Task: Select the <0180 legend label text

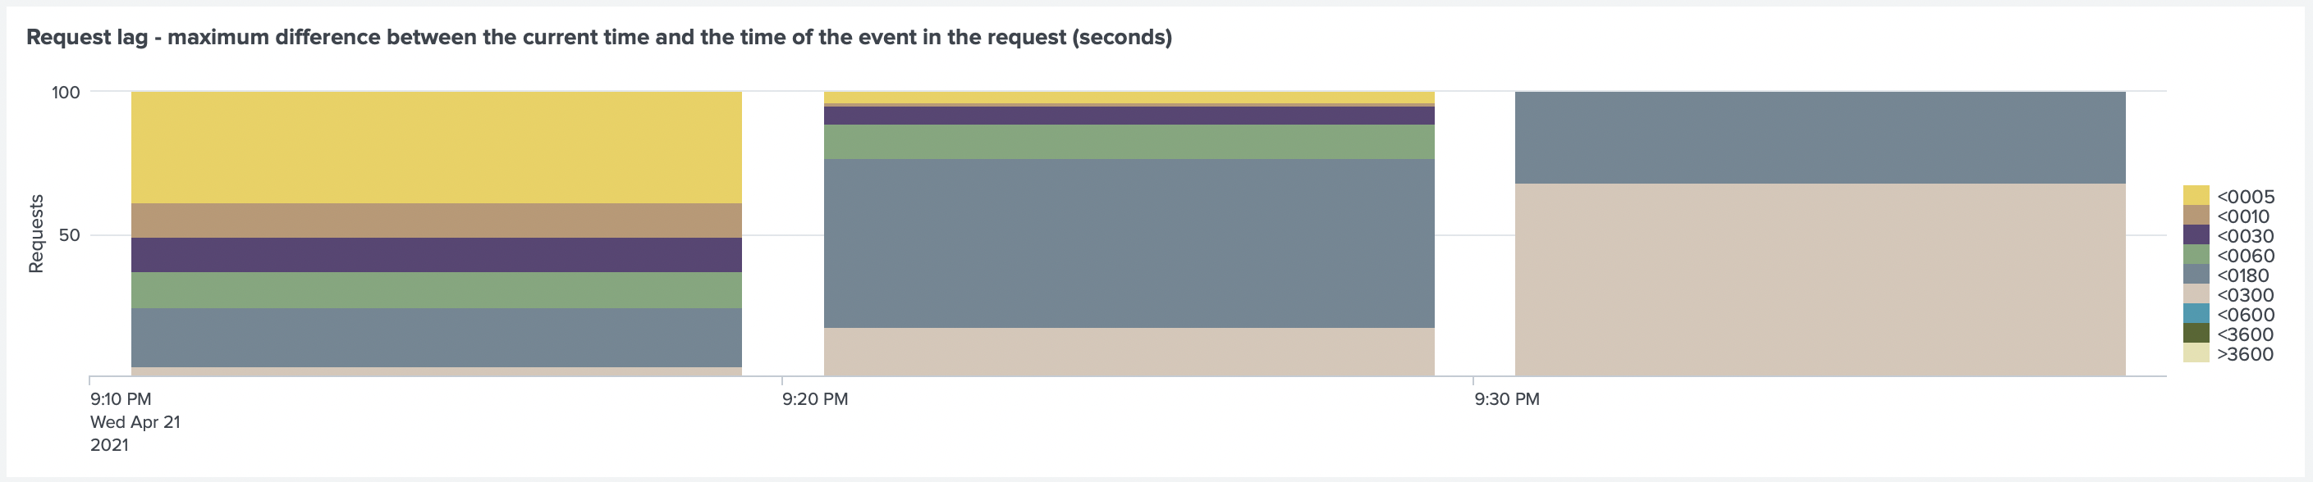Action: click(x=2243, y=275)
